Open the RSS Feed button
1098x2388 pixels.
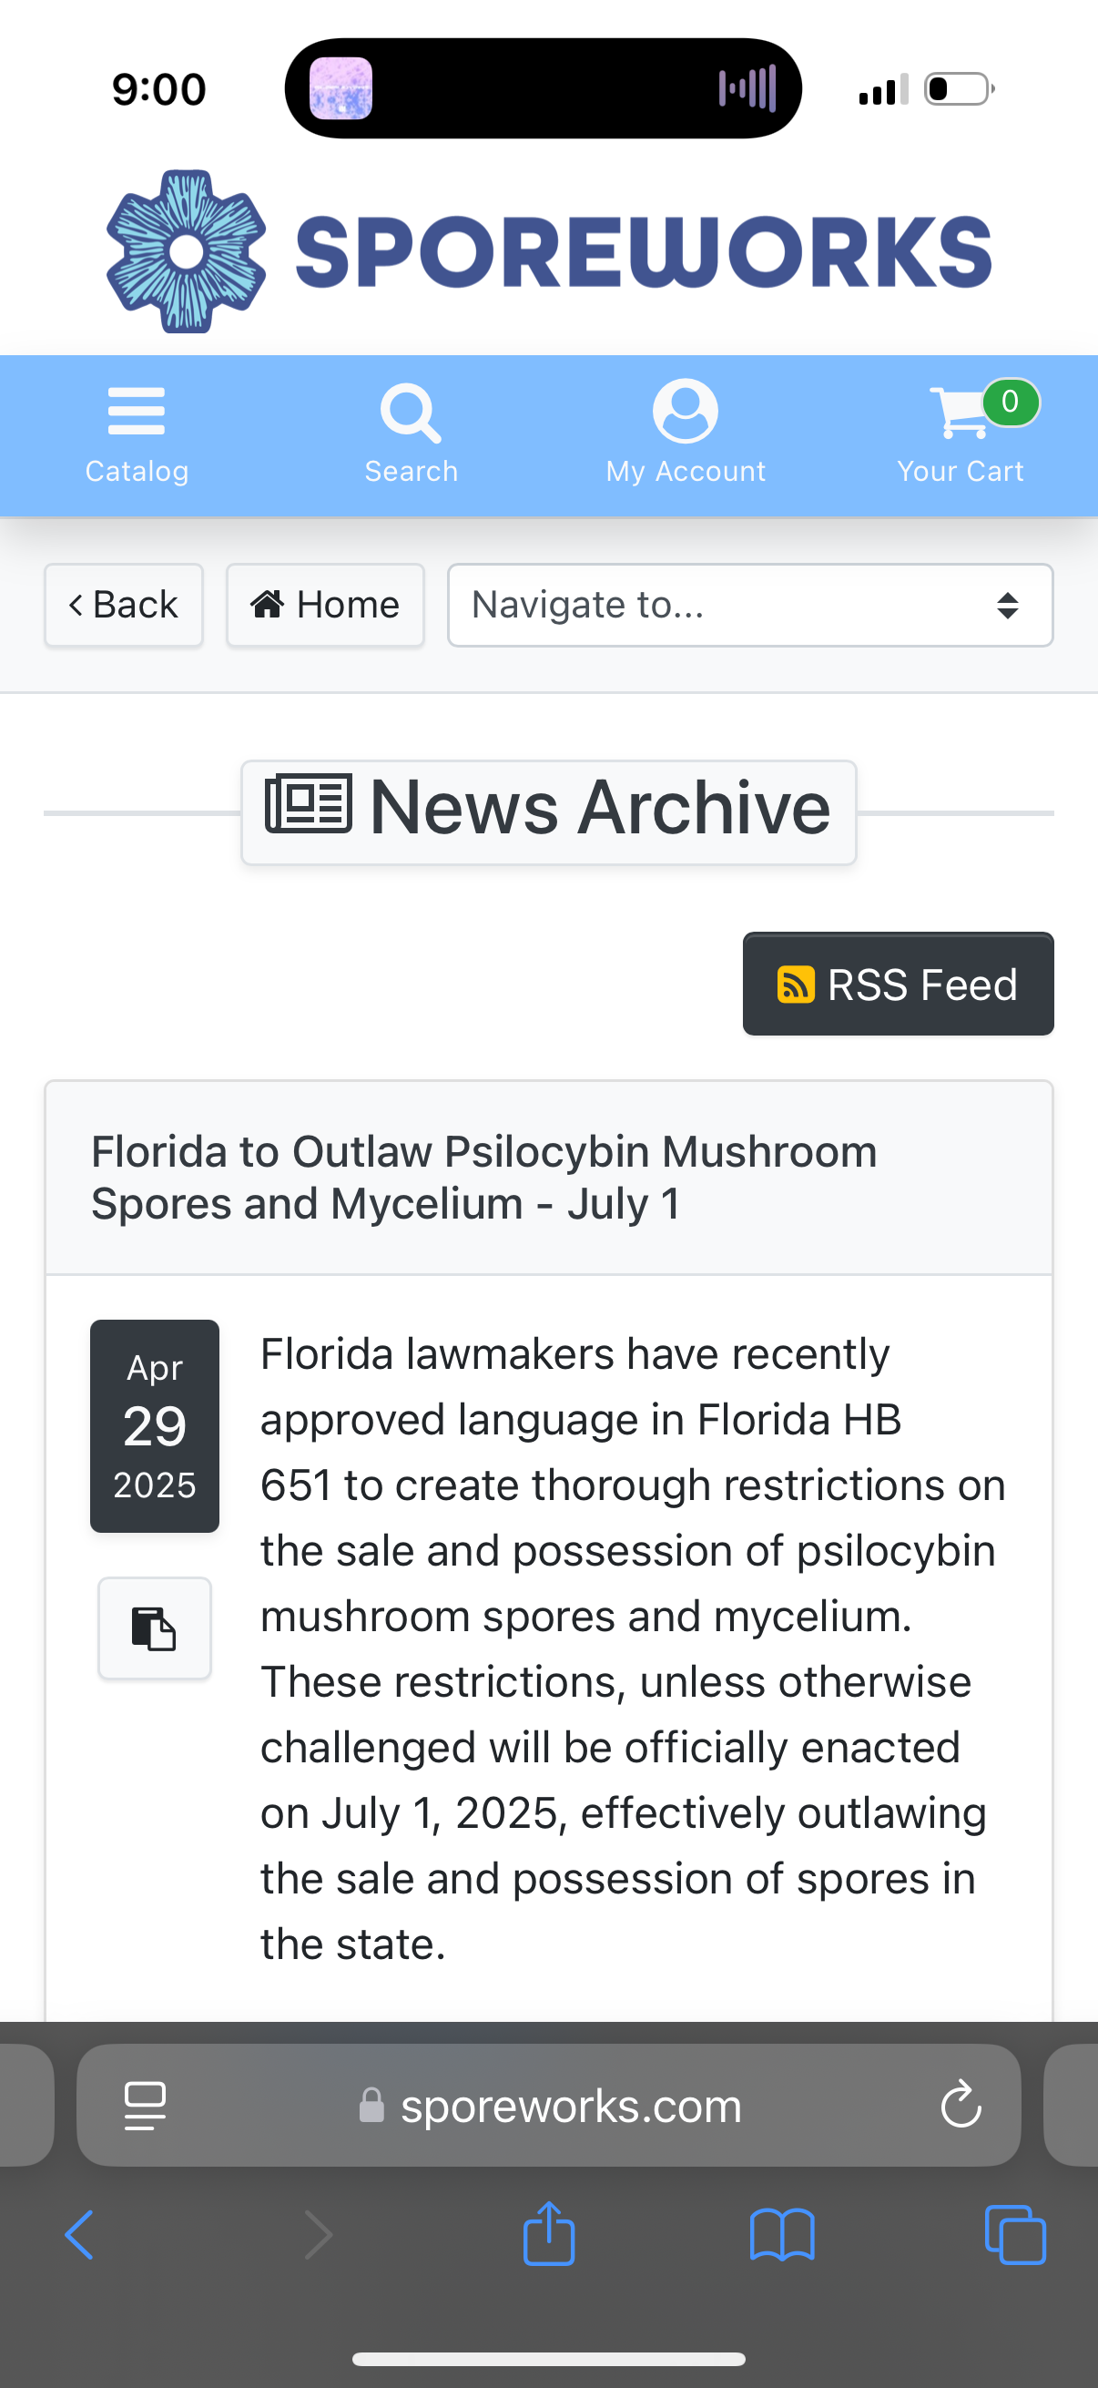[x=897, y=984]
